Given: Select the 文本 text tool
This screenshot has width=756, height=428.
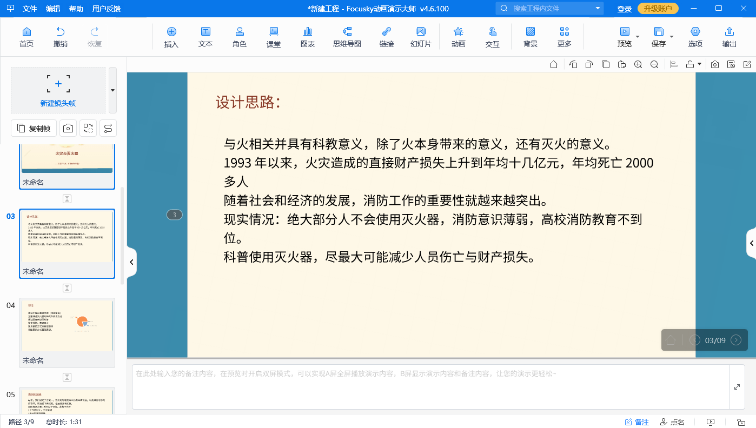Looking at the screenshot, I should coord(205,37).
